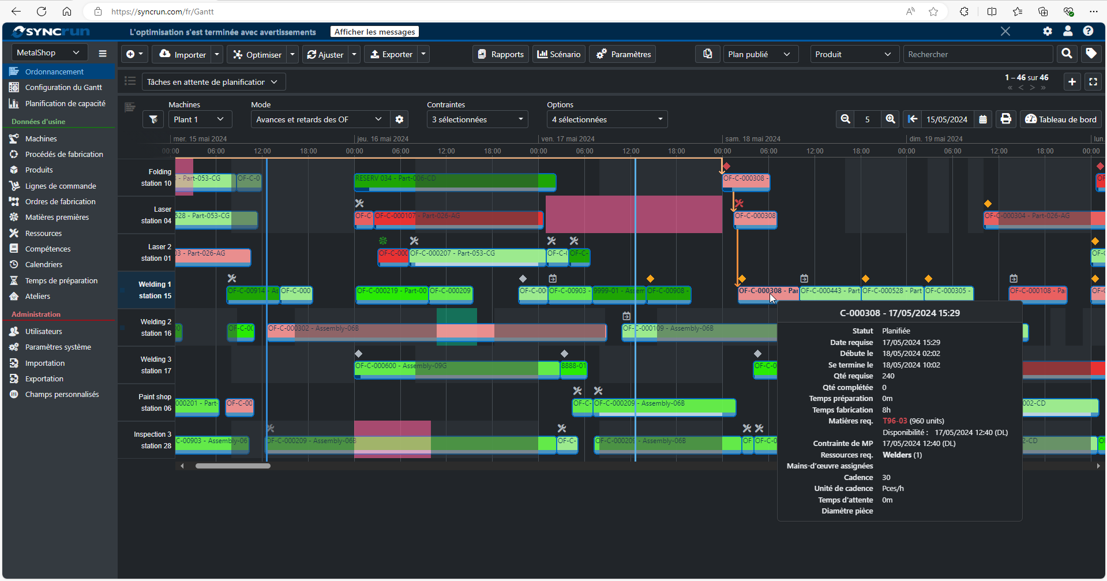Screen dimensions: 1107x581
Task: Click the tag icon beside search
Action: (1090, 54)
